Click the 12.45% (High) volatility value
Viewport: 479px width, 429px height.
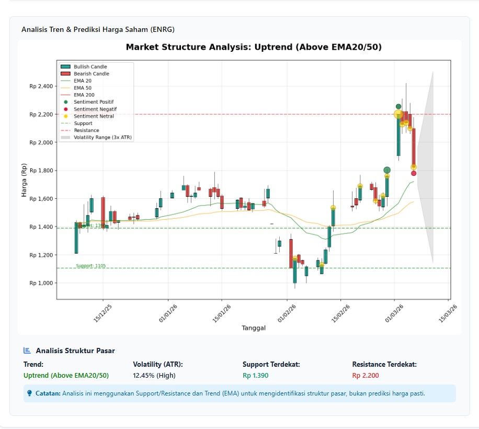coord(154,376)
